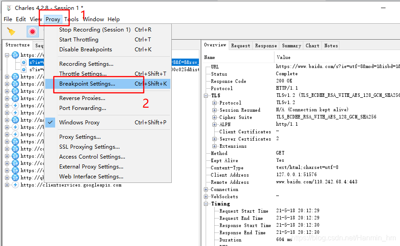Minimize the Charles window
The width and height of the screenshot is (400, 246).
click(383, 8)
